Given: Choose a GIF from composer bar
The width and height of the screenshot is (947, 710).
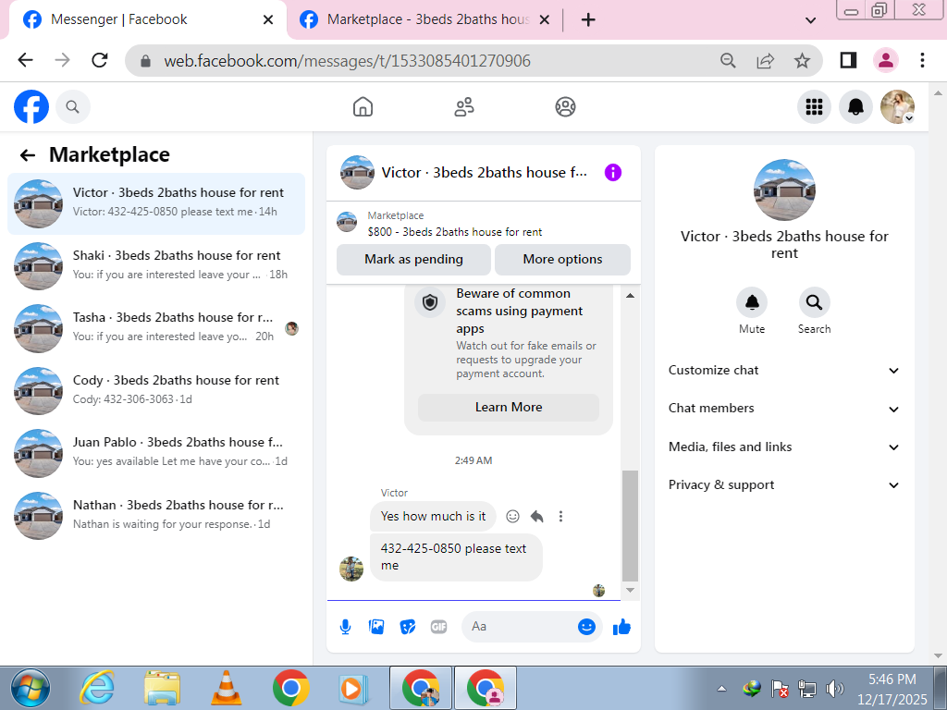Looking at the screenshot, I should [x=439, y=628].
